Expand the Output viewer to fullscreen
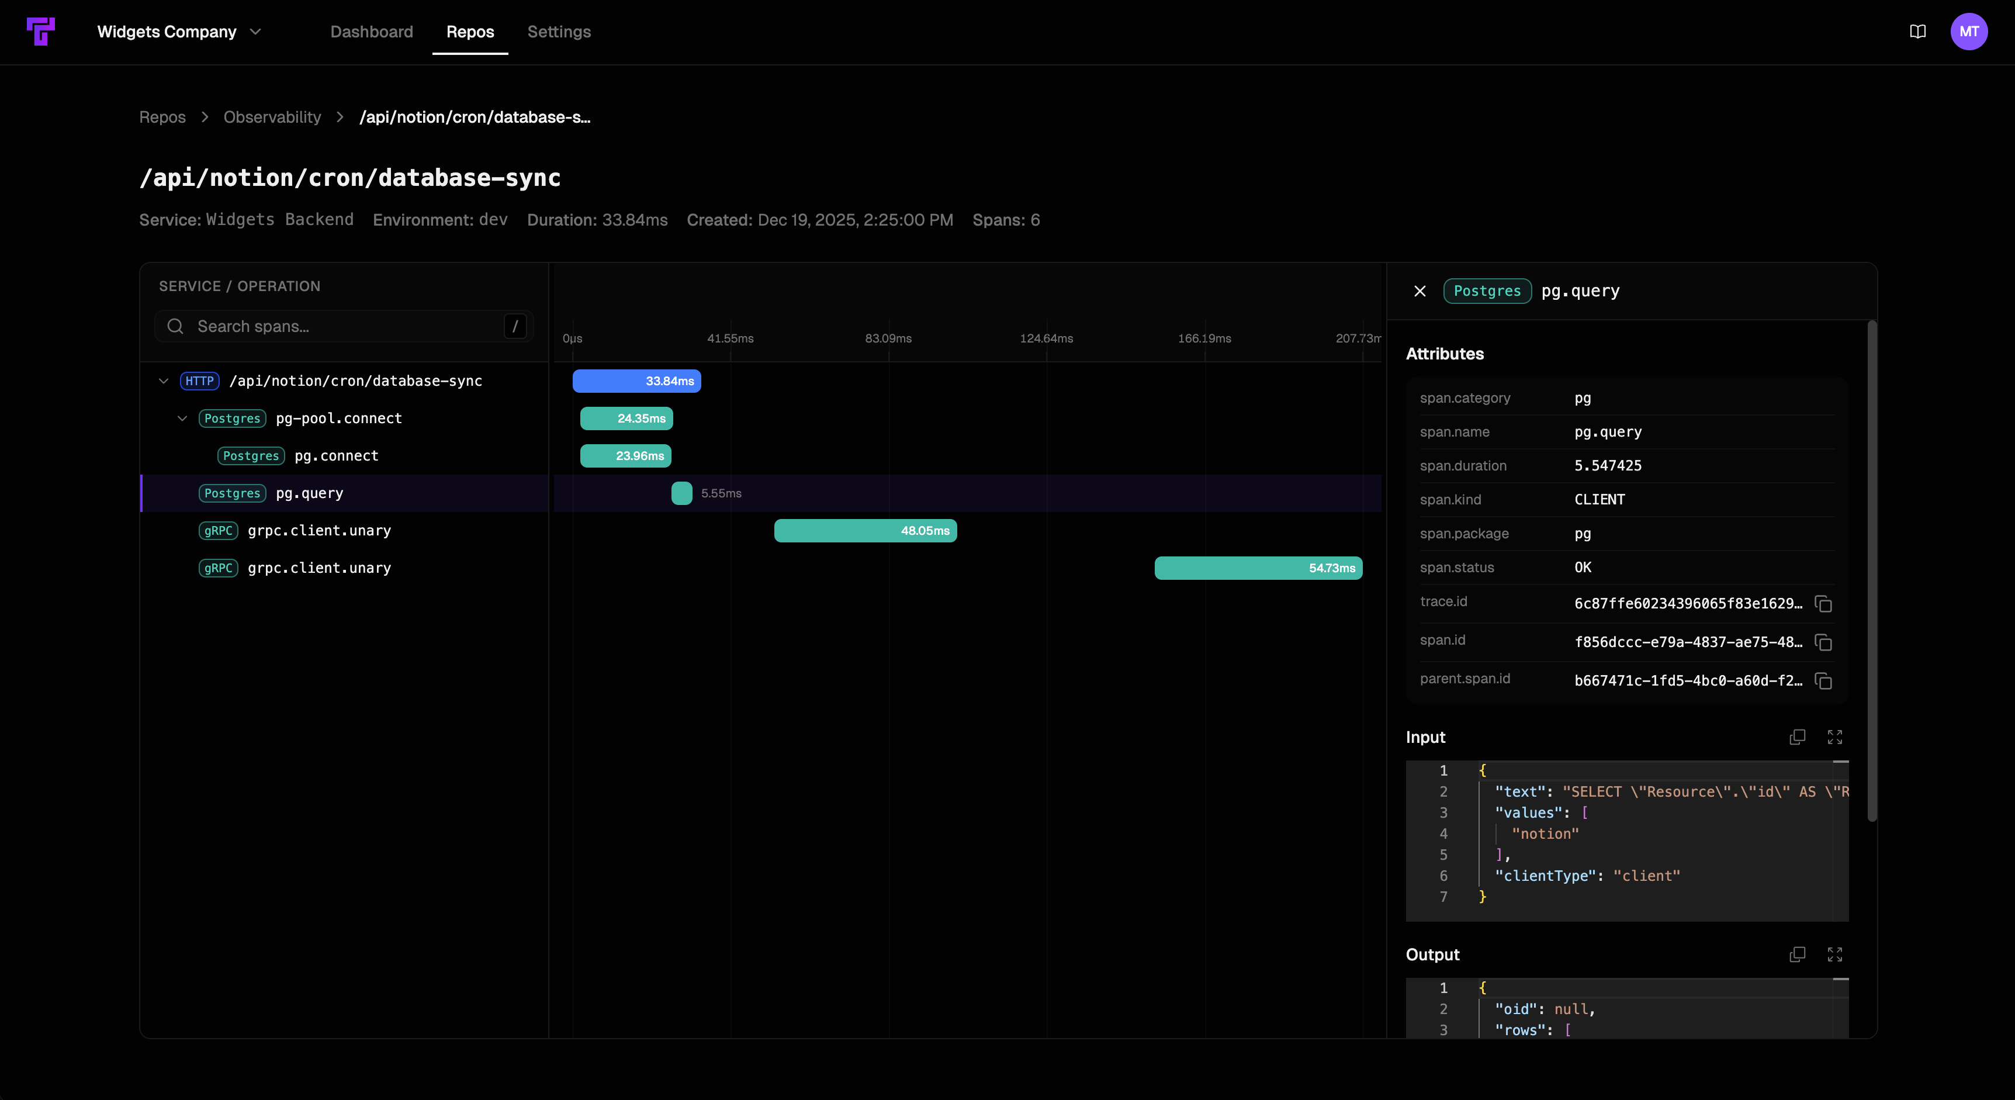This screenshot has width=2015, height=1100. coord(1836,954)
